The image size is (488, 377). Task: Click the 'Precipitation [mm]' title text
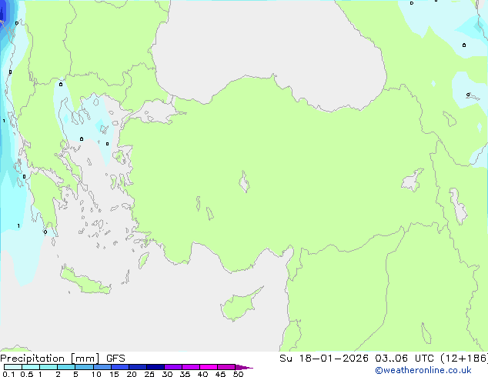[50, 359]
